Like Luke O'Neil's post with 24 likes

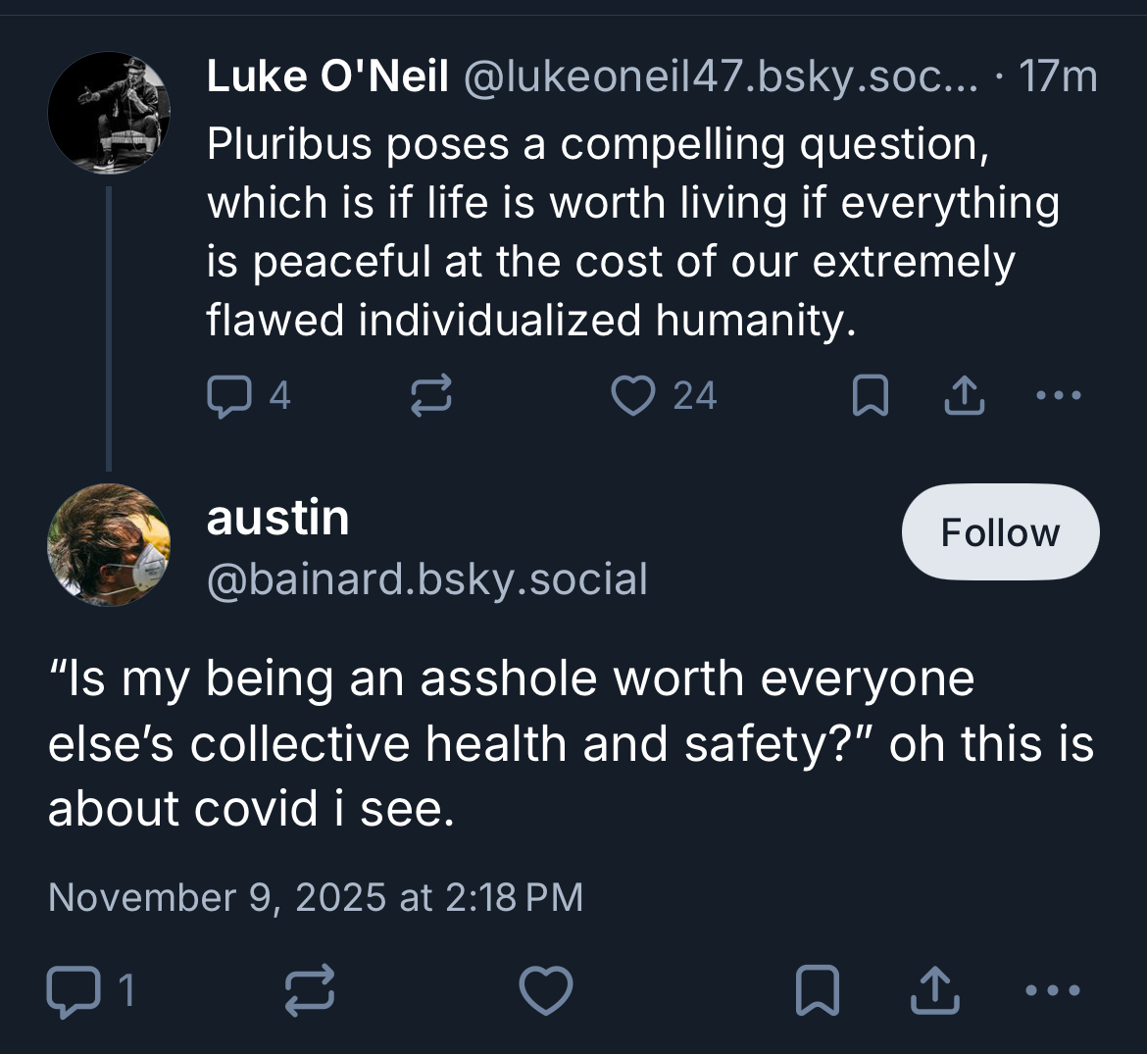pos(632,396)
